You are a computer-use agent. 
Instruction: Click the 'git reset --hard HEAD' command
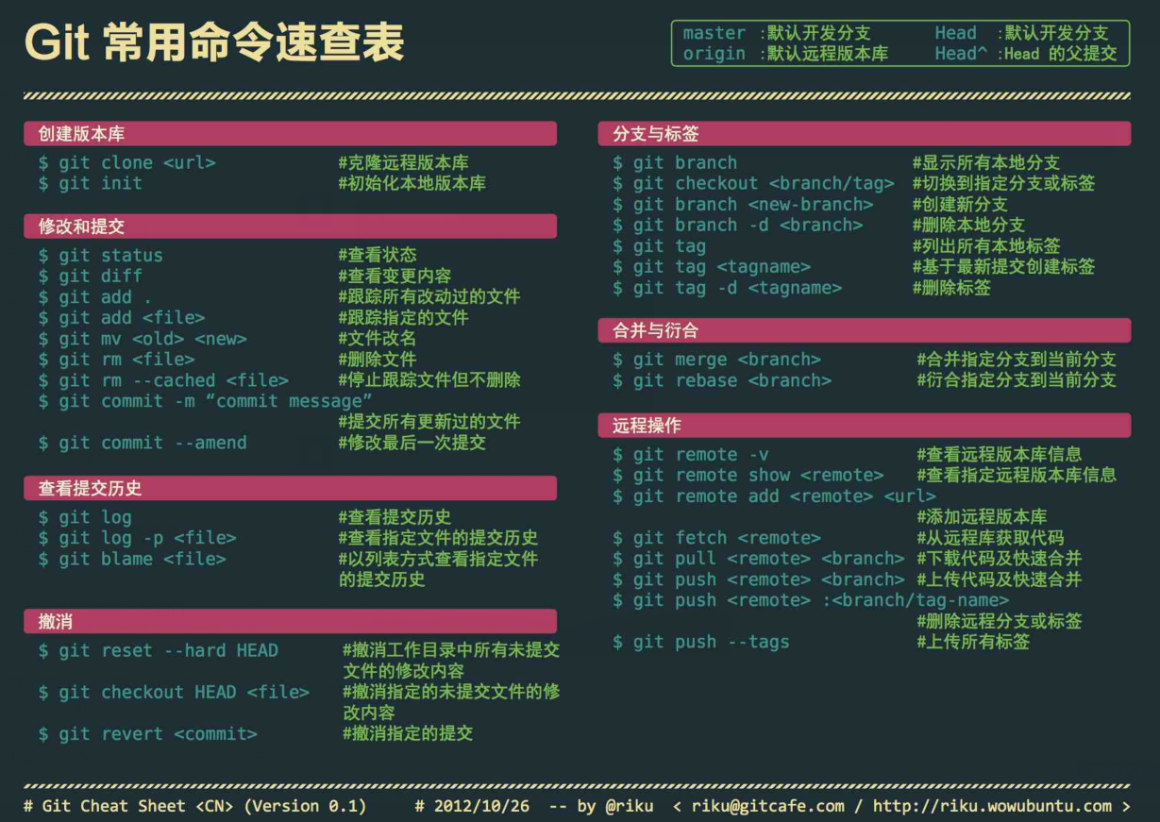(159, 651)
